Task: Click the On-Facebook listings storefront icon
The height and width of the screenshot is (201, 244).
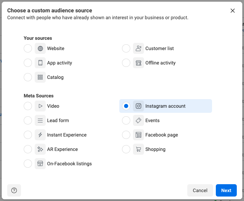Action: click(40, 164)
